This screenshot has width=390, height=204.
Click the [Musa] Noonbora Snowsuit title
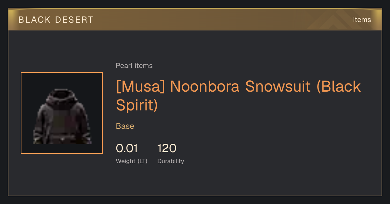238,96
